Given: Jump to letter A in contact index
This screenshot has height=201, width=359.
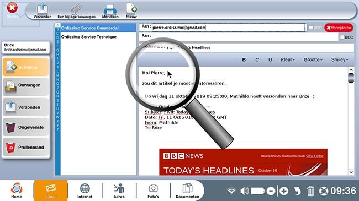Looking at the screenshot, I should pos(57,25).
